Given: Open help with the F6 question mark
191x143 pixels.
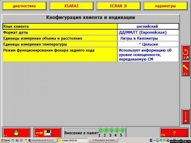Looking at the screenshot, I should tap(174, 133).
